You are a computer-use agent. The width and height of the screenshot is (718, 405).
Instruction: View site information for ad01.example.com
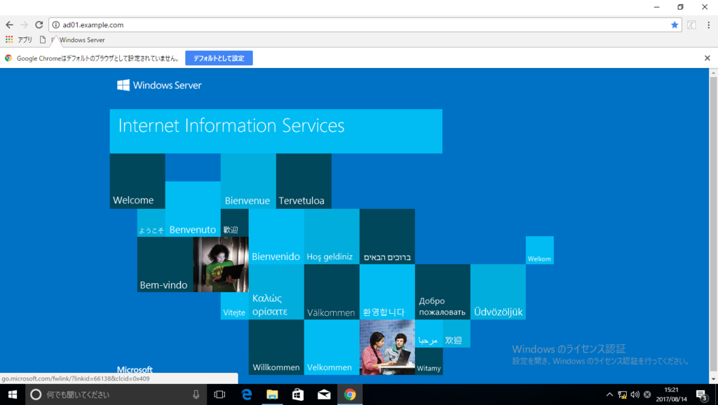(56, 25)
